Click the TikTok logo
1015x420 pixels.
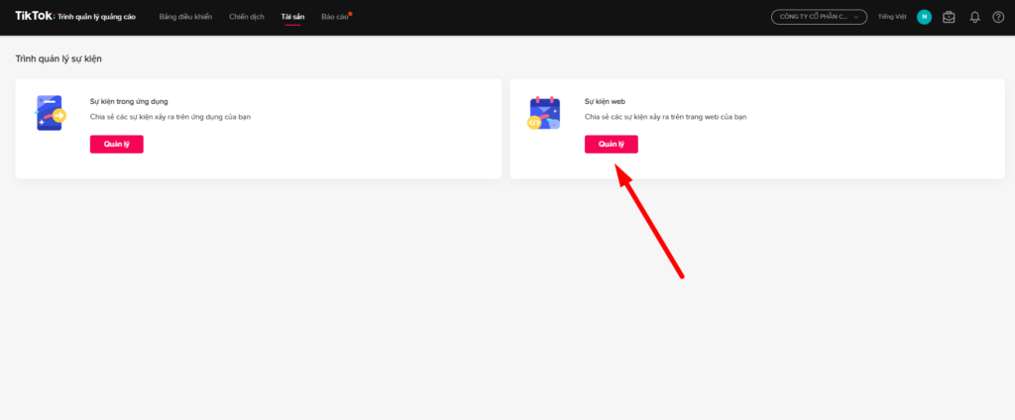click(34, 17)
